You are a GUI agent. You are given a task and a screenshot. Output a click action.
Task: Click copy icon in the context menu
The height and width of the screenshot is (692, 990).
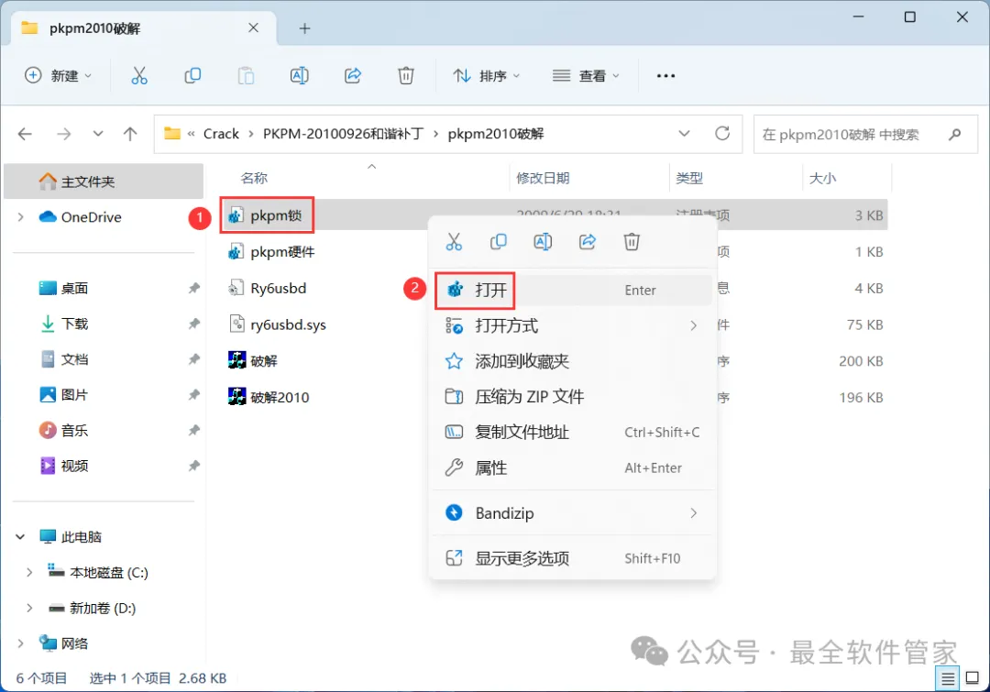tap(498, 242)
